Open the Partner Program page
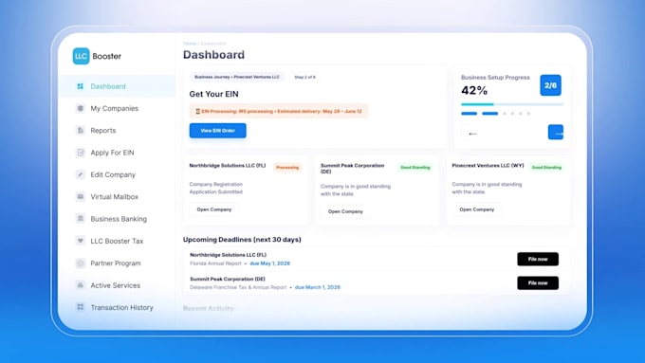 click(116, 263)
